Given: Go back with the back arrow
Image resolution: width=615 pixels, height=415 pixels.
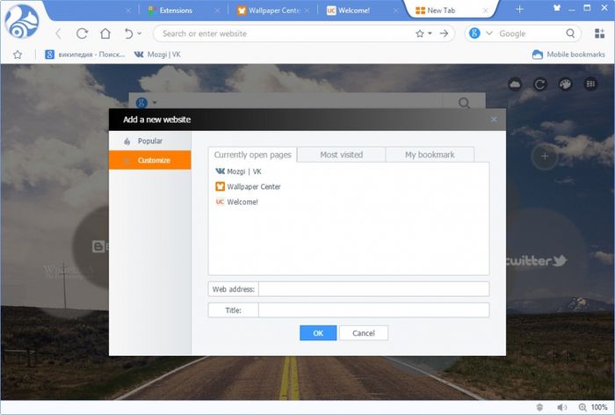Looking at the screenshot, I should [x=59, y=33].
